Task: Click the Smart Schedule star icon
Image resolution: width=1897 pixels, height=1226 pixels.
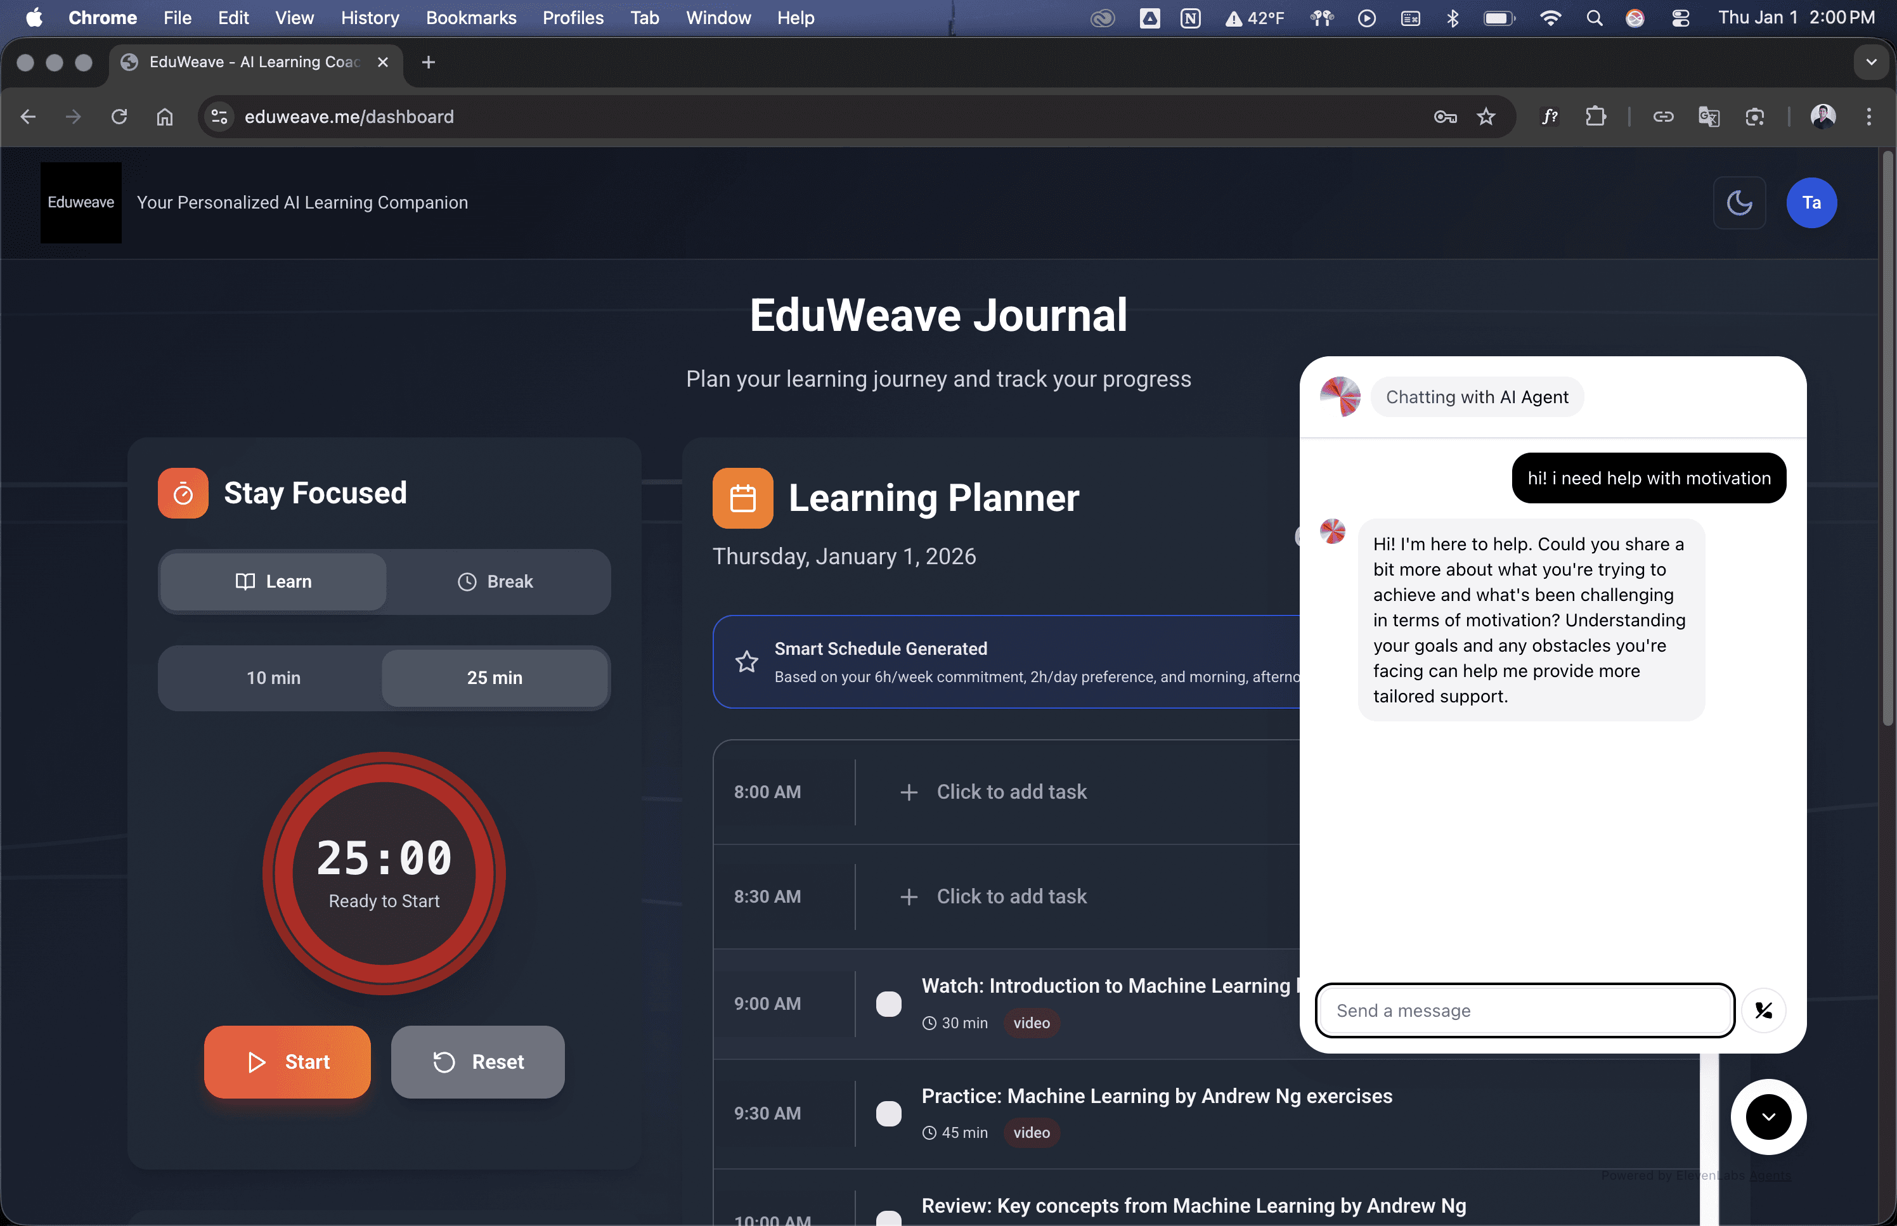Action: [x=746, y=662]
